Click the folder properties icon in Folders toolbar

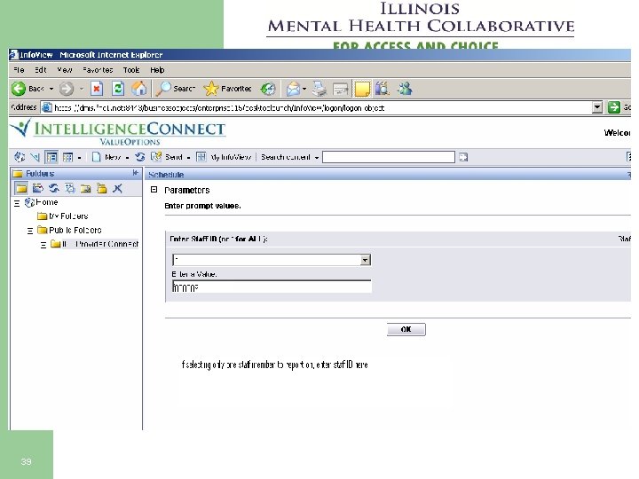70,188
